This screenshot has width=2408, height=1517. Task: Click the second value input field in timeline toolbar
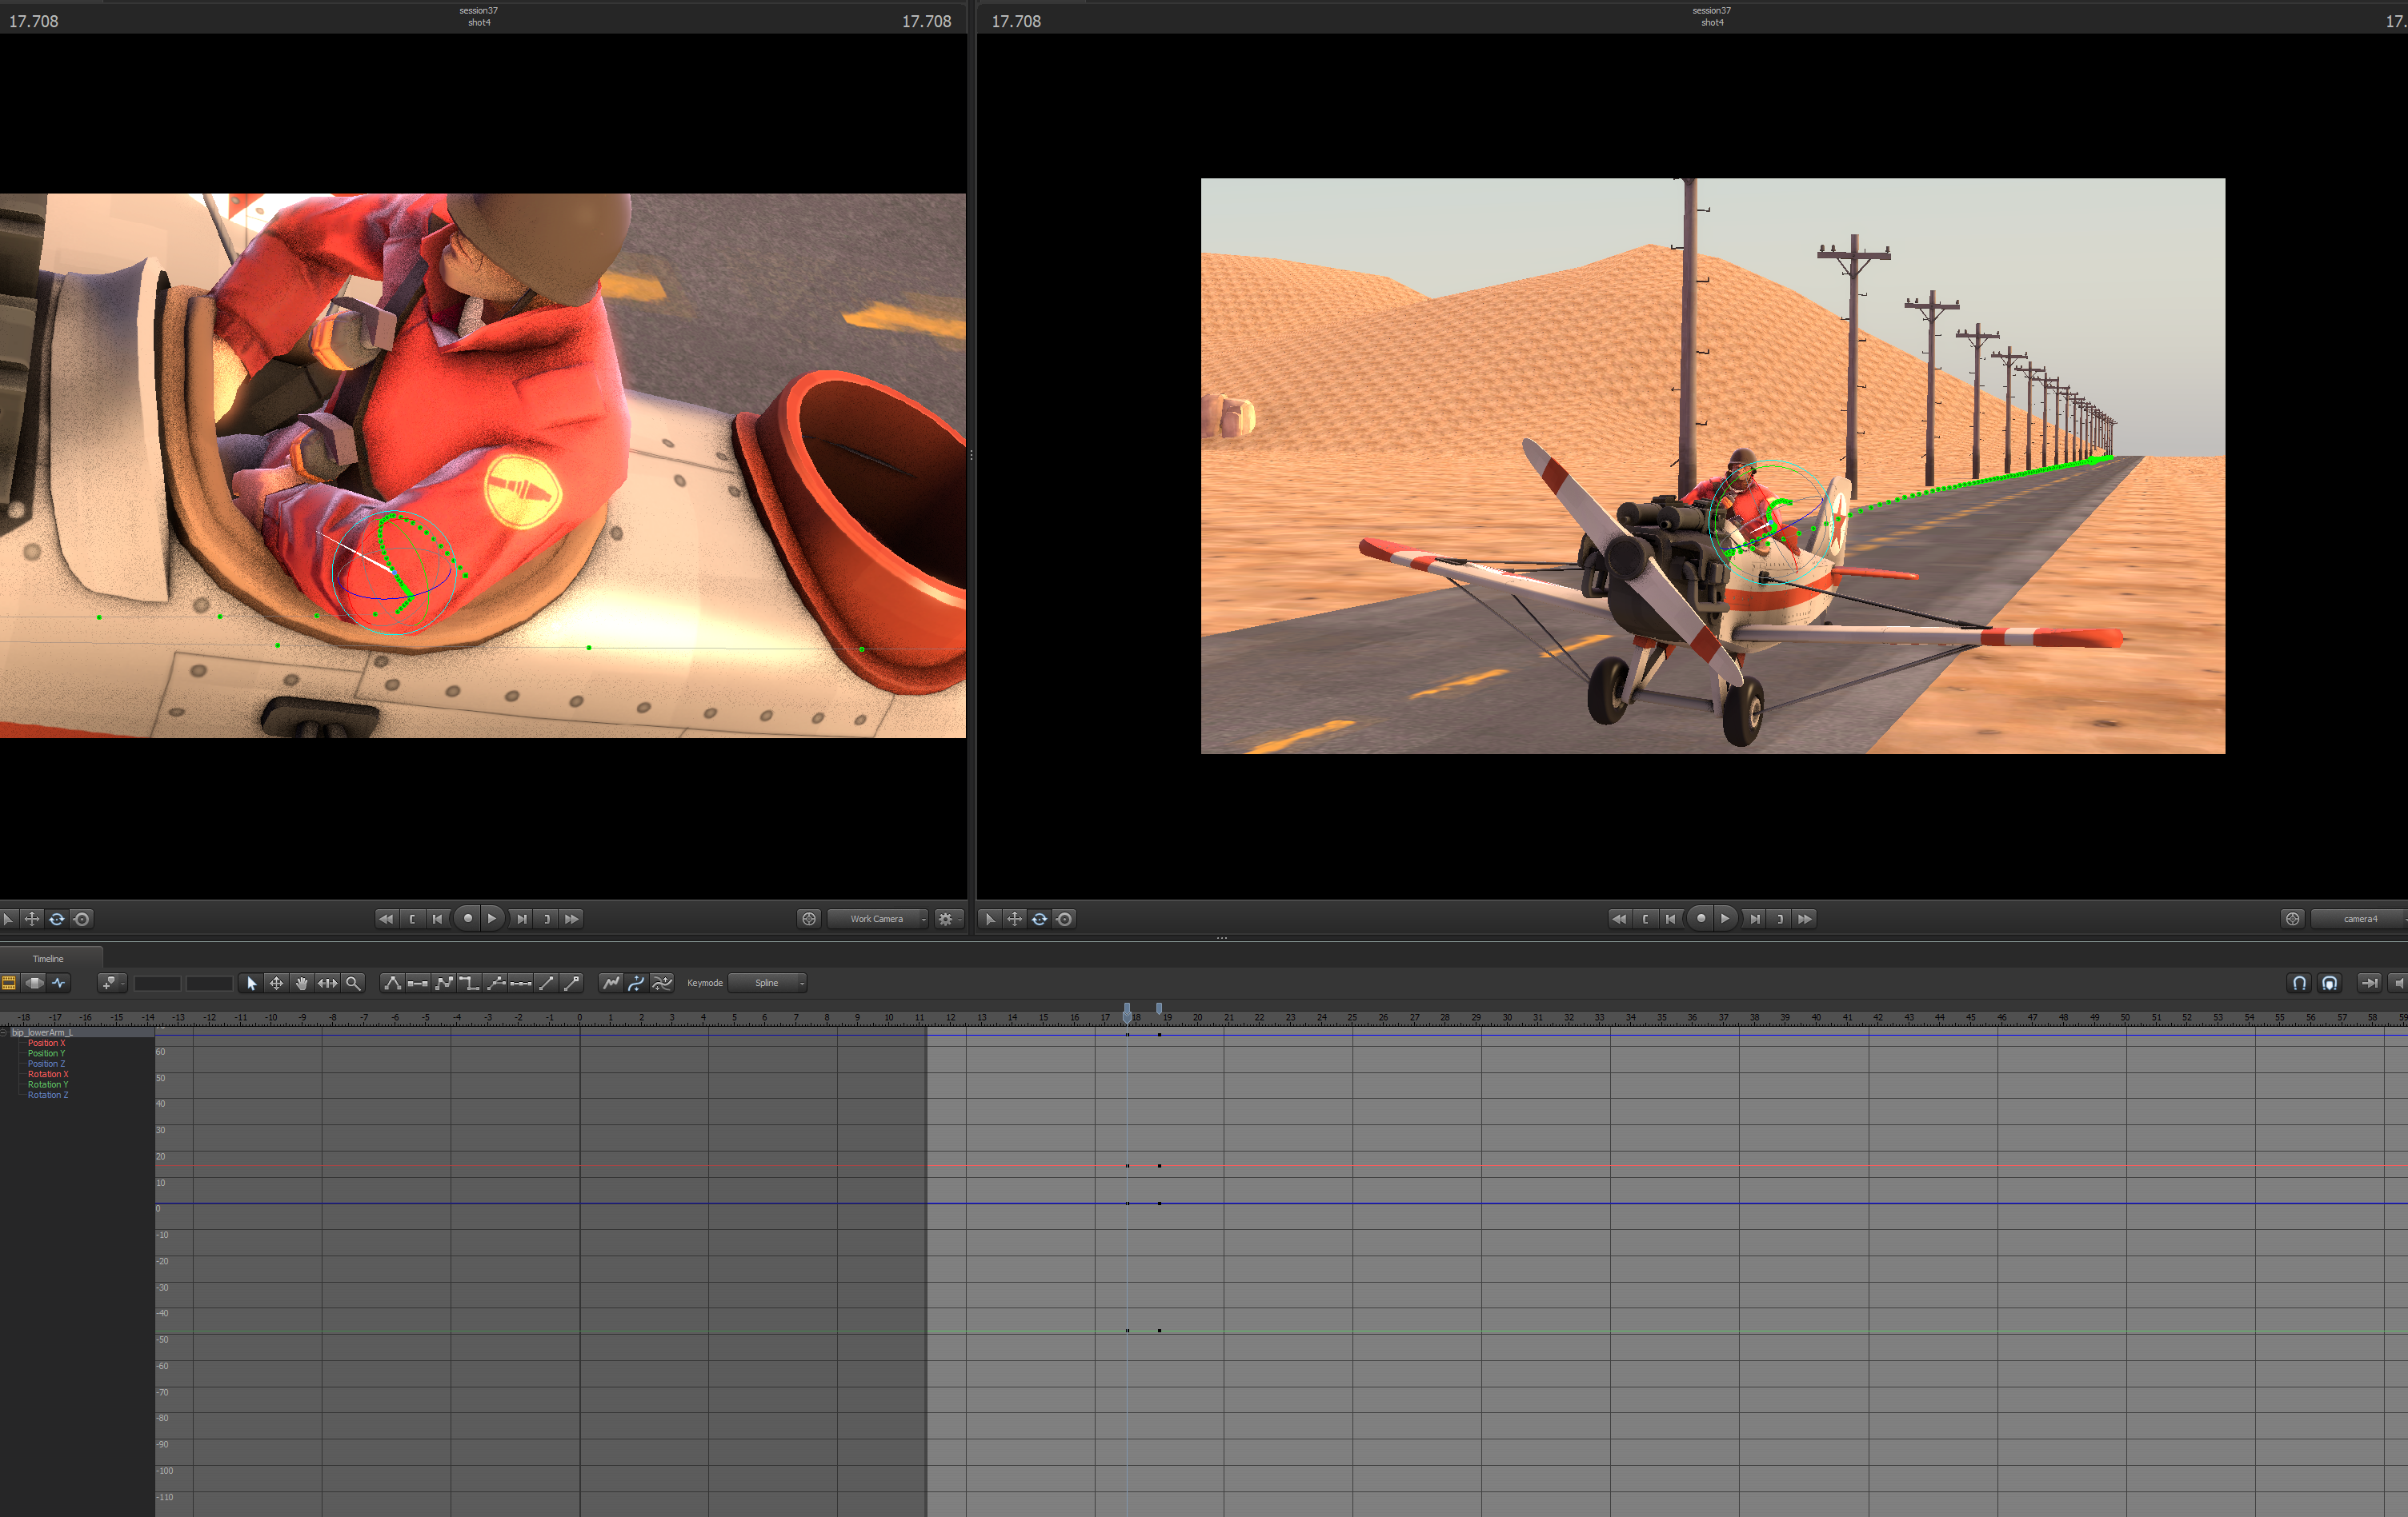click(x=209, y=984)
